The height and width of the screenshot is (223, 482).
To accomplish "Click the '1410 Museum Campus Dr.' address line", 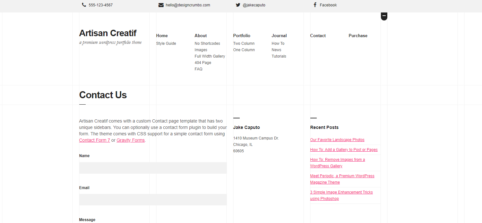I will (x=256, y=138).
